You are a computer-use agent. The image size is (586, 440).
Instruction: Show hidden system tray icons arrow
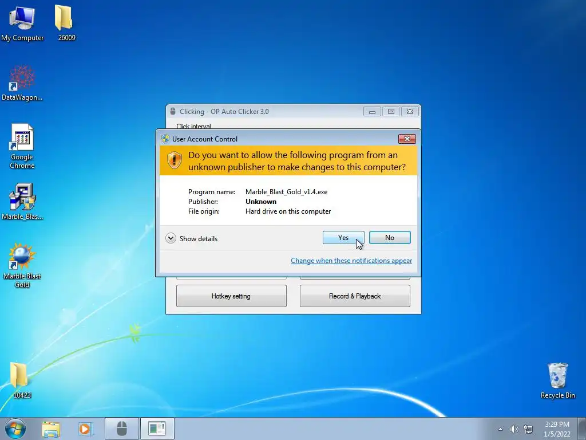coord(500,430)
